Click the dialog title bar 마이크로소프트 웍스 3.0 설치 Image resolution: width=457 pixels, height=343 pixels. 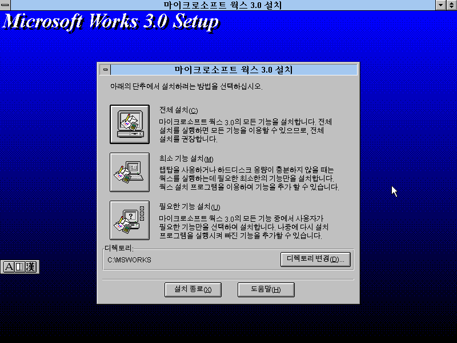[x=234, y=70]
